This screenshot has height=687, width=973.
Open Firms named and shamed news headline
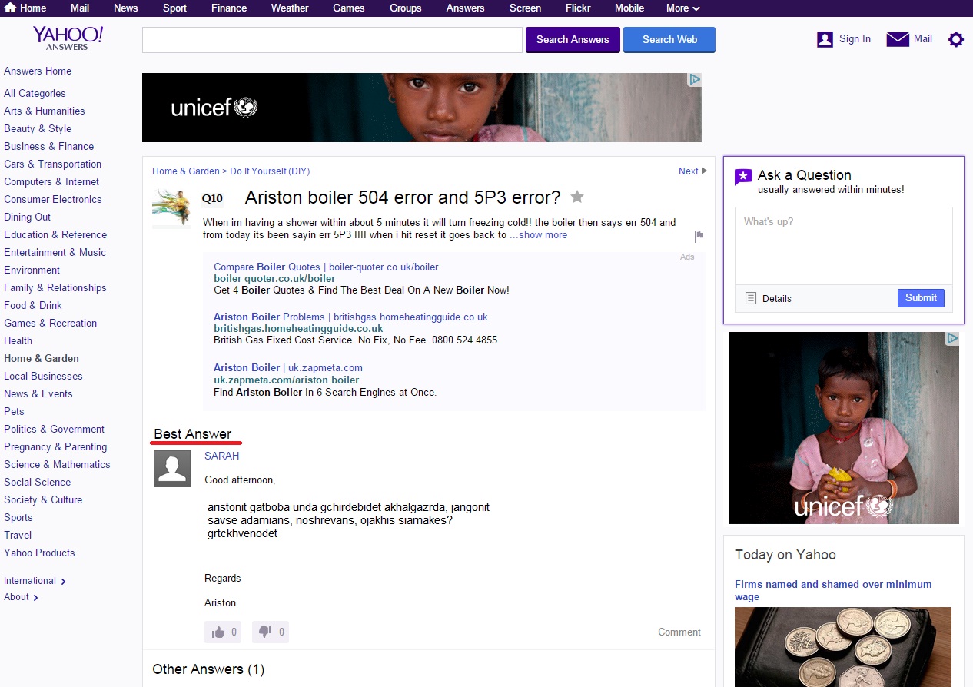point(833,590)
